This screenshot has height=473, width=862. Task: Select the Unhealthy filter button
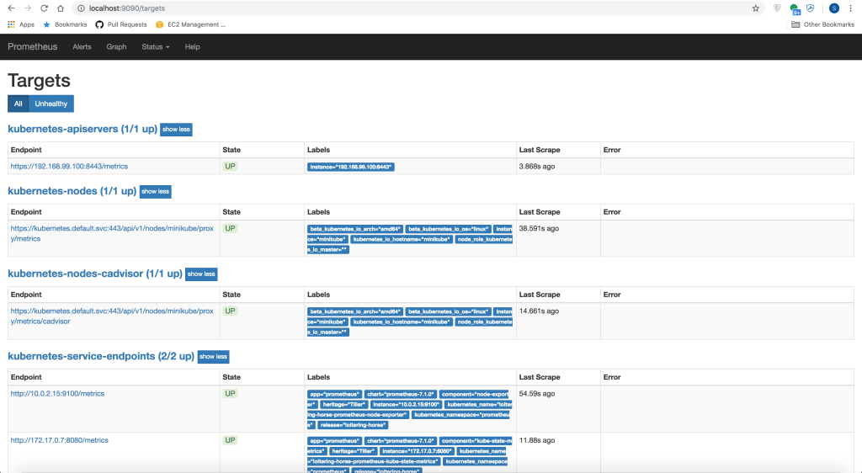click(x=51, y=104)
